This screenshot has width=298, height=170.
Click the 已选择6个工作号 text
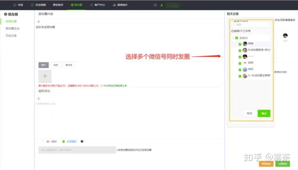[x=241, y=31]
